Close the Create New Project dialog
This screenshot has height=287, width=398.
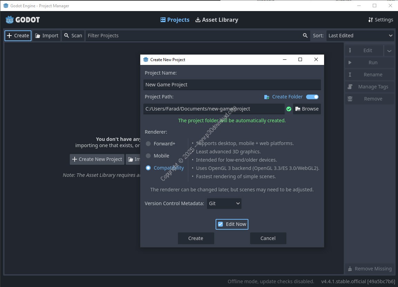pyautogui.click(x=316, y=59)
